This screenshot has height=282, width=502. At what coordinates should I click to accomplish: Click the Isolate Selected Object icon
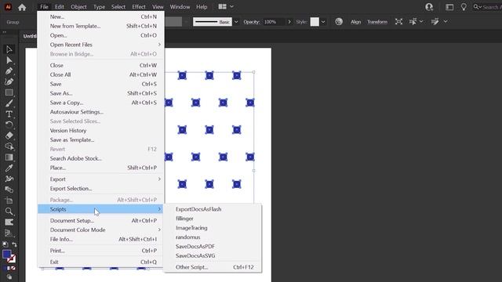tap(398, 22)
